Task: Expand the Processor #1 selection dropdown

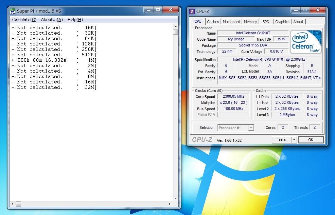Action: coord(251,128)
